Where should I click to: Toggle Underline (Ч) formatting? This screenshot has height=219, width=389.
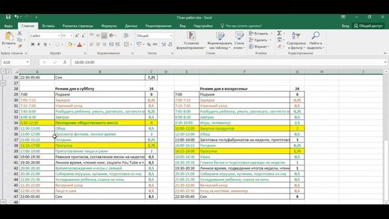45,44
